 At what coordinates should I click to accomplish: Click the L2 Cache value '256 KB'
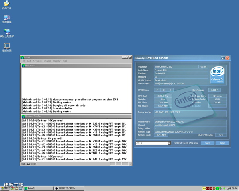[x=217, y=103]
